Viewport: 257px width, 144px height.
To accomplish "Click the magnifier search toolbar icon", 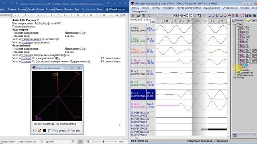I will (148, 16).
